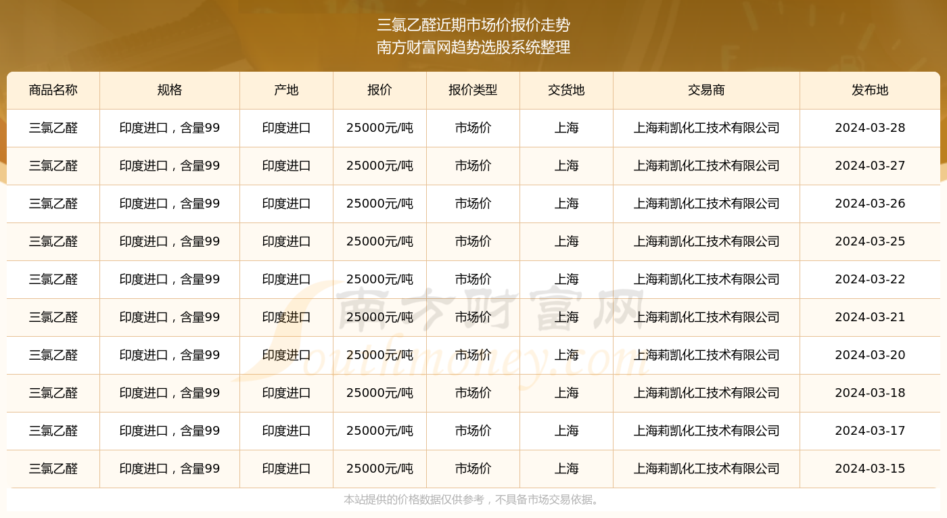Click 印度进口，含量99 in the 2024-03-22 row
The height and width of the screenshot is (518, 947).
[170, 279]
